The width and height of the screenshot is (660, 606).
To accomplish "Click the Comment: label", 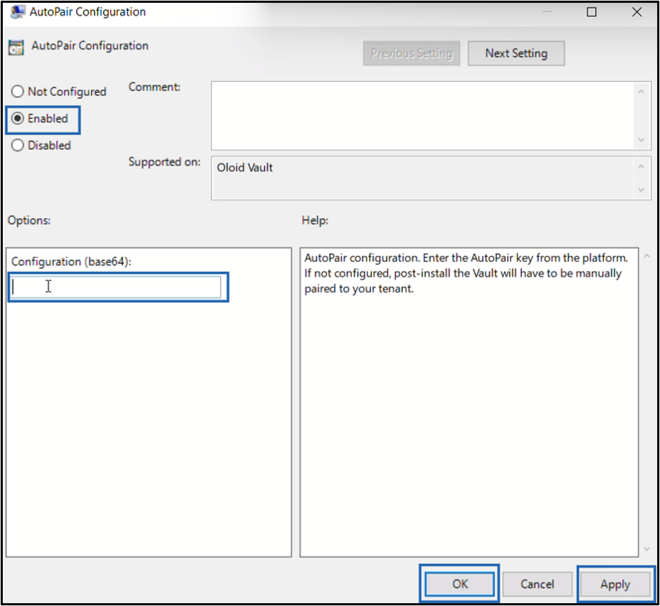I will coord(154,87).
